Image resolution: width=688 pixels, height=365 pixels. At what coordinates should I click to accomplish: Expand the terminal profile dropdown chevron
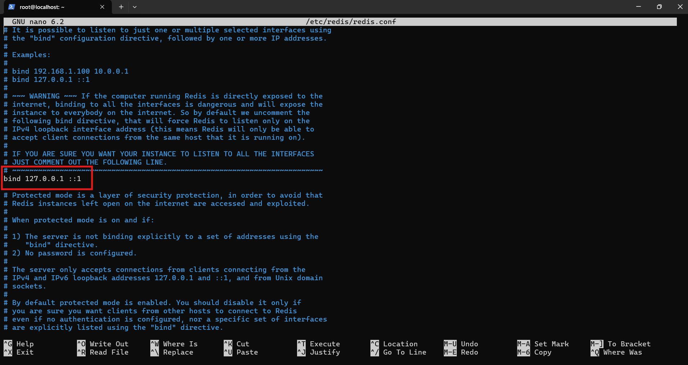(135, 7)
